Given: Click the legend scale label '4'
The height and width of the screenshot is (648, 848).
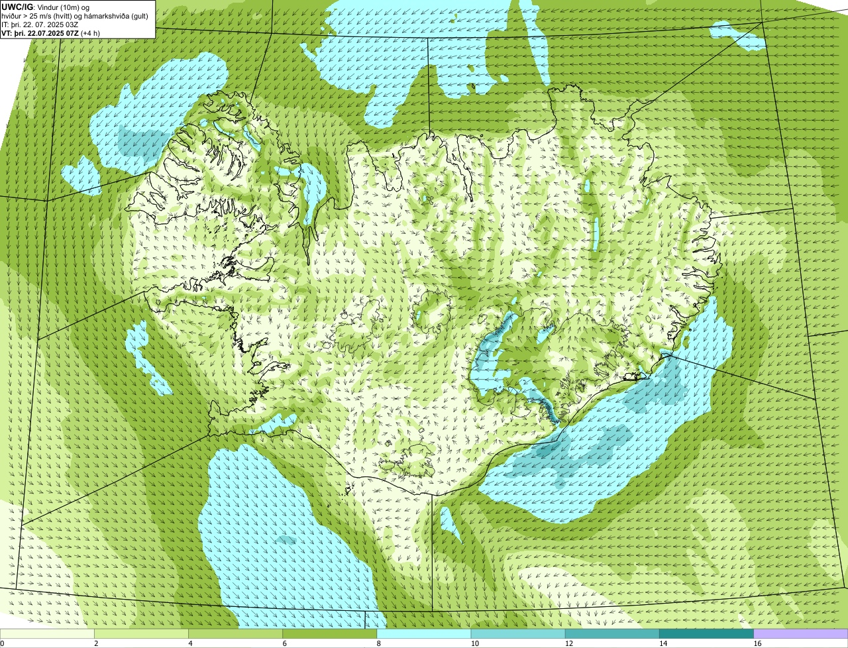Looking at the screenshot, I should (x=190, y=643).
